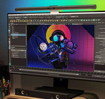Activate the highlighted Move tool in Tool Box
The width and height of the screenshot is (105, 99).
pyautogui.click(x=9, y=31)
